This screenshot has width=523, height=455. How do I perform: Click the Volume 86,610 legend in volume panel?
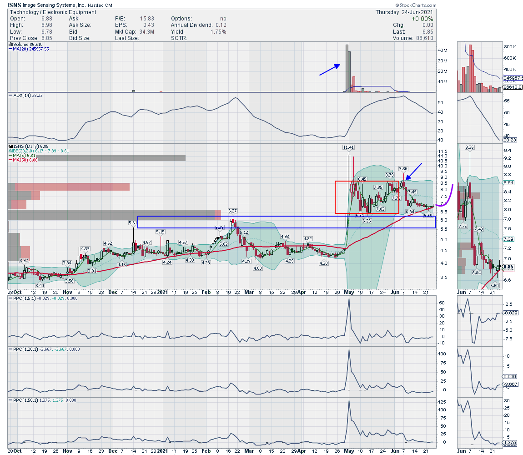pyautogui.click(x=25, y=45)
